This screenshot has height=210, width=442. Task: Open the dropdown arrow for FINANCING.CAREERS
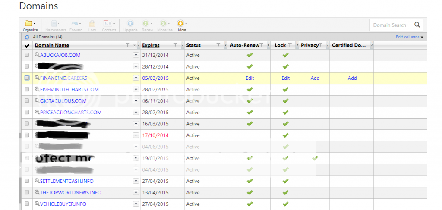pos(136,78)
